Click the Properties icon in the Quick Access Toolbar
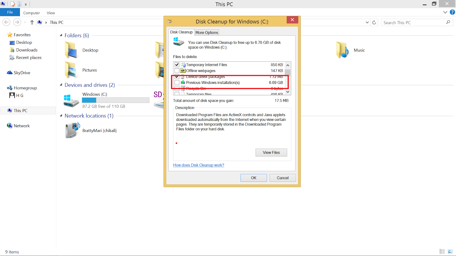This screenshot has height=256, width=456. (x=13, y=4)
